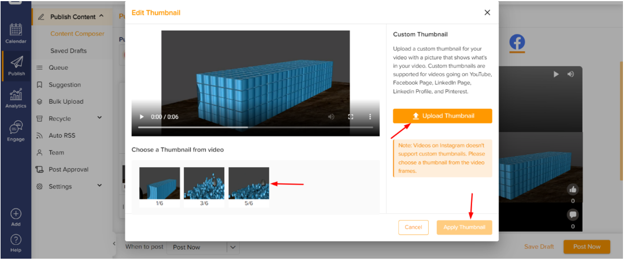Expand the Settings submenu
Screen dimensions: 627x261
tap(99, 186)
